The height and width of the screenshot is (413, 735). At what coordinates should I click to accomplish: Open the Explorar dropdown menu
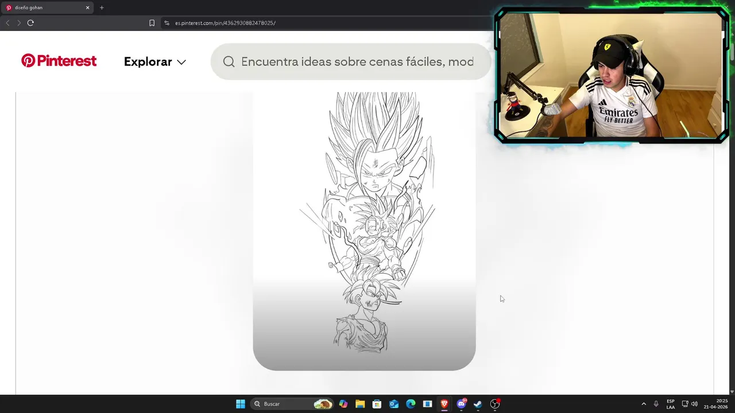pyautogui.click(x=155, y=61)
